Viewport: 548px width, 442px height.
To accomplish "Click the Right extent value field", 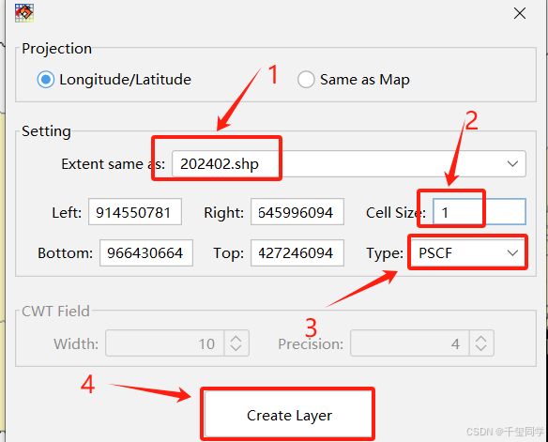I will (297, 212).
